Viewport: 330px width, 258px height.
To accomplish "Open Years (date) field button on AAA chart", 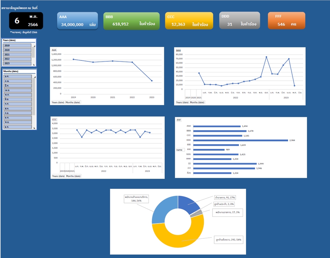I will 58,102.
